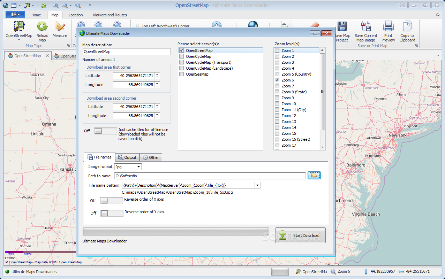
Task: Open the quick access toolbar customize dropdown
Action: tap(90, 6)
